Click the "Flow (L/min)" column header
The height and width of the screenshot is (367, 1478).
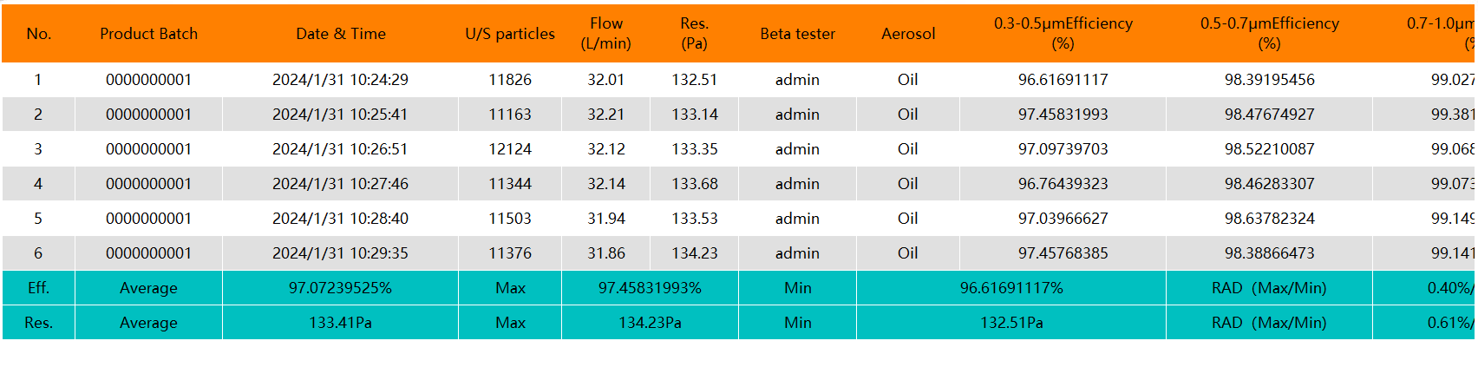[605, 34]
